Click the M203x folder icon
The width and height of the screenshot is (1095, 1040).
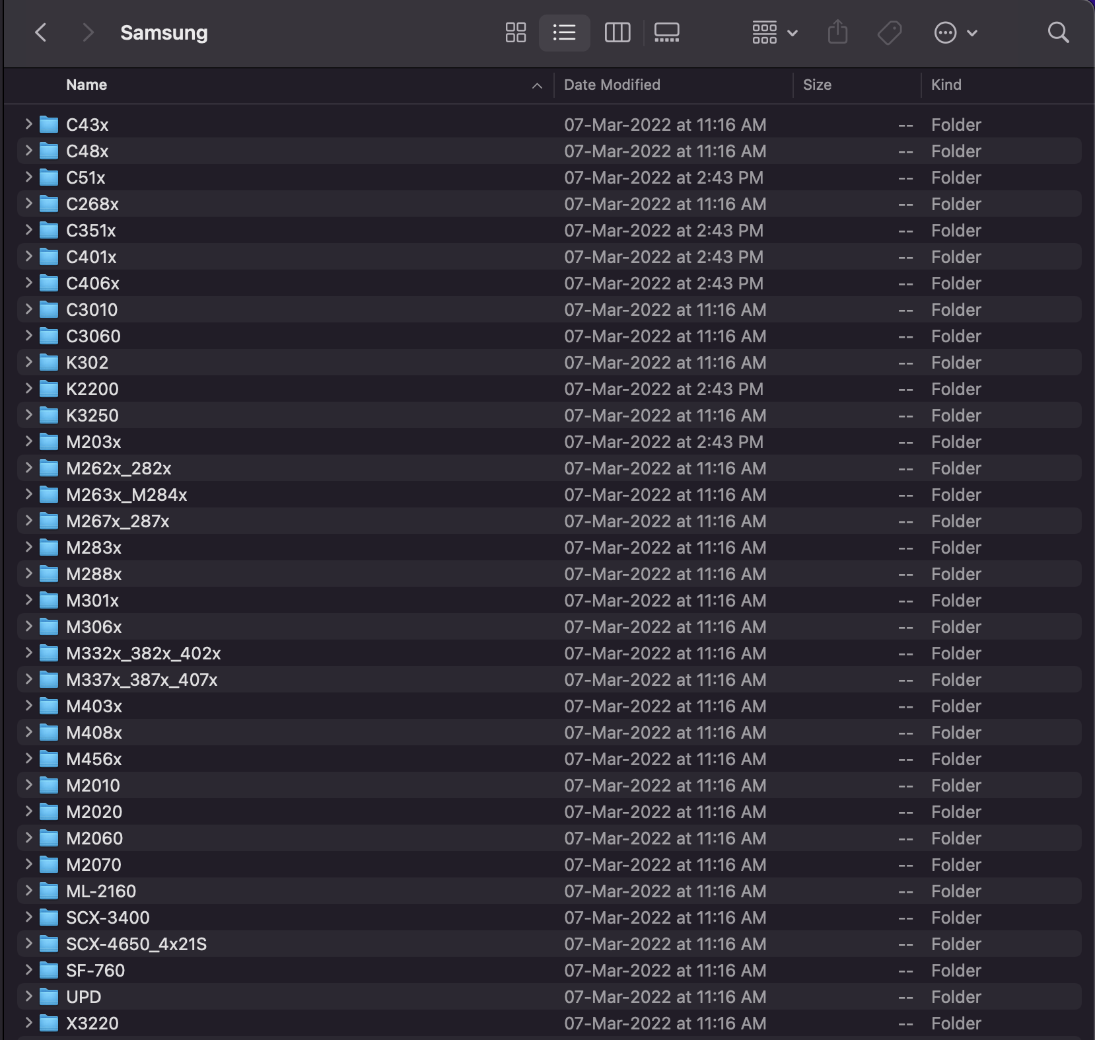tap(49, 442)
